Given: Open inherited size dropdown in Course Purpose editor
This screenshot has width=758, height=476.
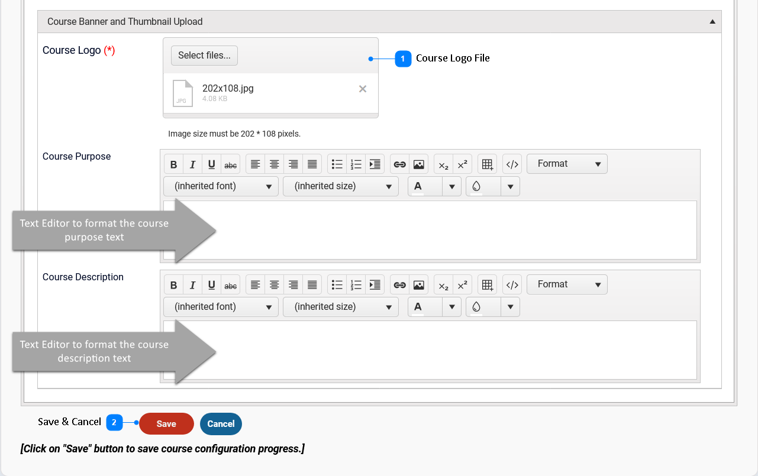Looking at the screenshot, I should tap(340, 186).
